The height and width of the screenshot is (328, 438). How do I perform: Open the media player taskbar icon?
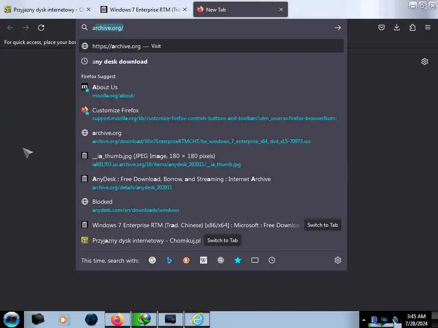tap(63, 319)
